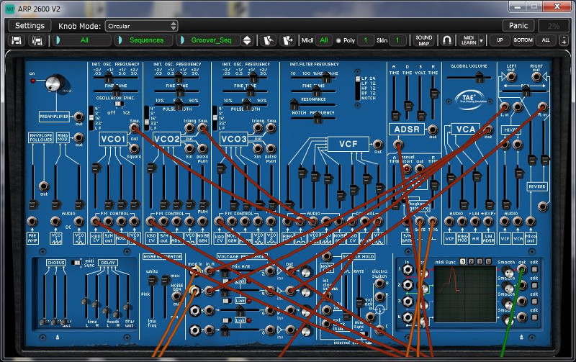
Task: Open the Skin number selector
Action: coord(397,40)
